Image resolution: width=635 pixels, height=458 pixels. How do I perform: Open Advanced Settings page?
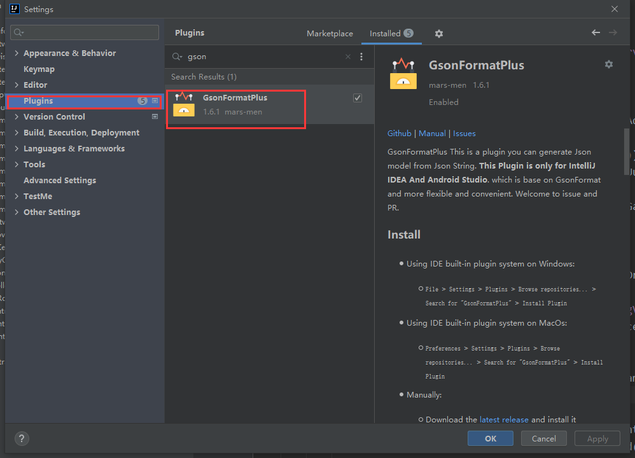60,181
